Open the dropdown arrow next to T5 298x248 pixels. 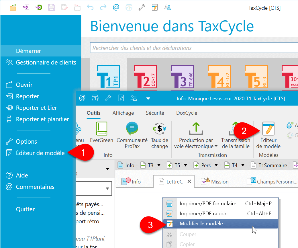[185, 165]
